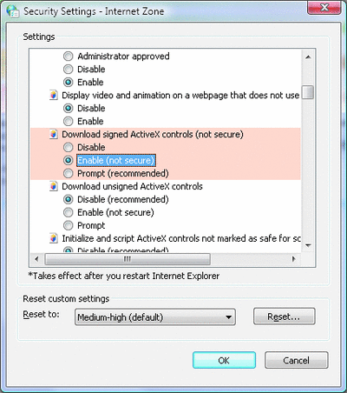Click the horizontal scrollbar thumb

click(128, 259)
